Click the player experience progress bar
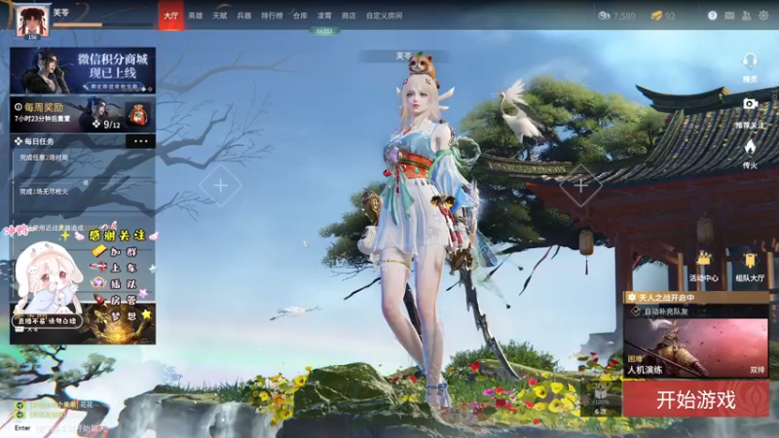The height and width of the screenshot is (438, 779). coord(102,24)
